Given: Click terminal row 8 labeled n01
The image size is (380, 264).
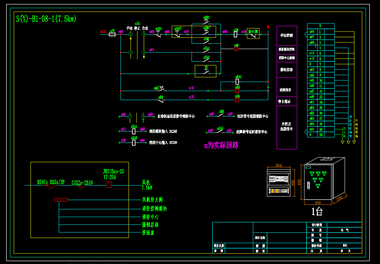Looking at the screenshot, I should coord(321,70).
